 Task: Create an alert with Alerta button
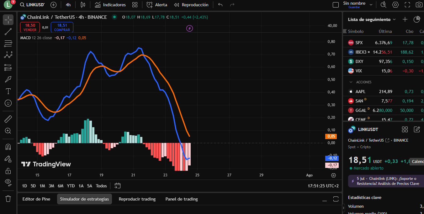[157, 5]
